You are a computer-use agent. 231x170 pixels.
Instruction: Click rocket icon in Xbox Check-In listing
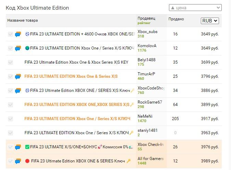[100, 147]
